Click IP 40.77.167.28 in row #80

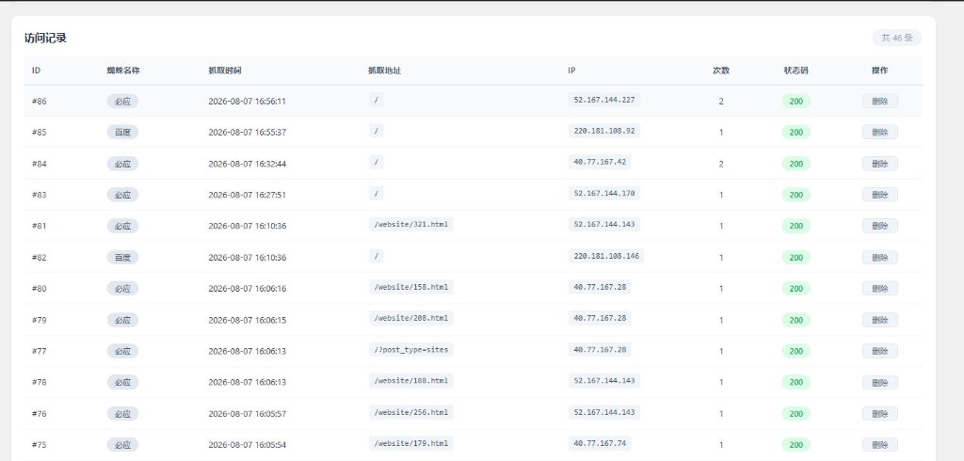(600, 286)
